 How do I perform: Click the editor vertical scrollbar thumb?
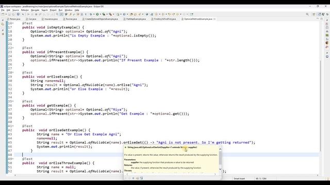pyautogui.click(x=320, y=105)
